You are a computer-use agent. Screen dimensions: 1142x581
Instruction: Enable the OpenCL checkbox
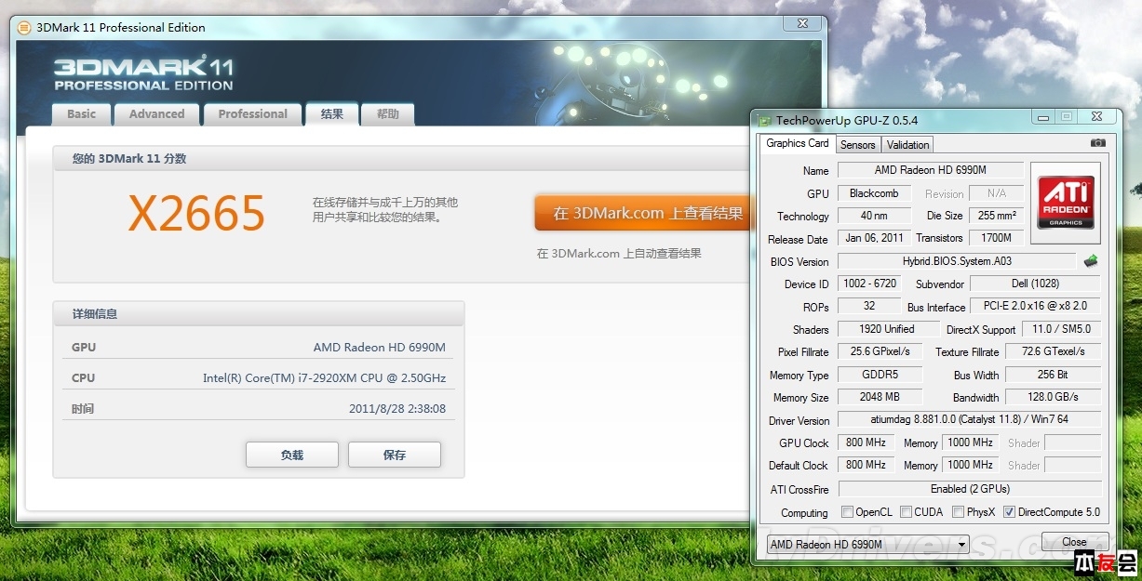tap(847, 512)
